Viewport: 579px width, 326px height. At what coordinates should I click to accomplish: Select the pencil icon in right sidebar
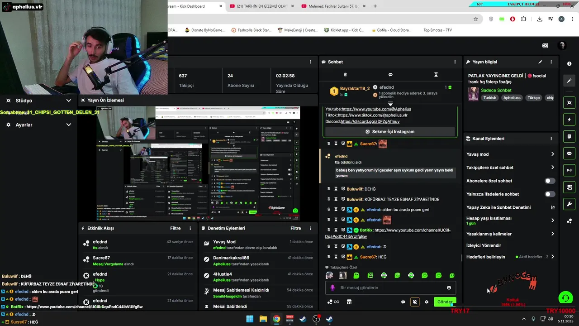point(570,81)
